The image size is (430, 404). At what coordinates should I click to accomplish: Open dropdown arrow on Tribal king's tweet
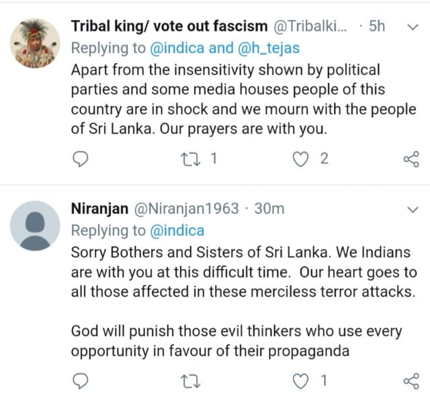(413, 27)
